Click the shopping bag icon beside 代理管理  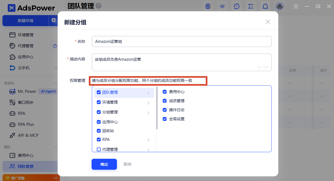click(x=55, y=46)
